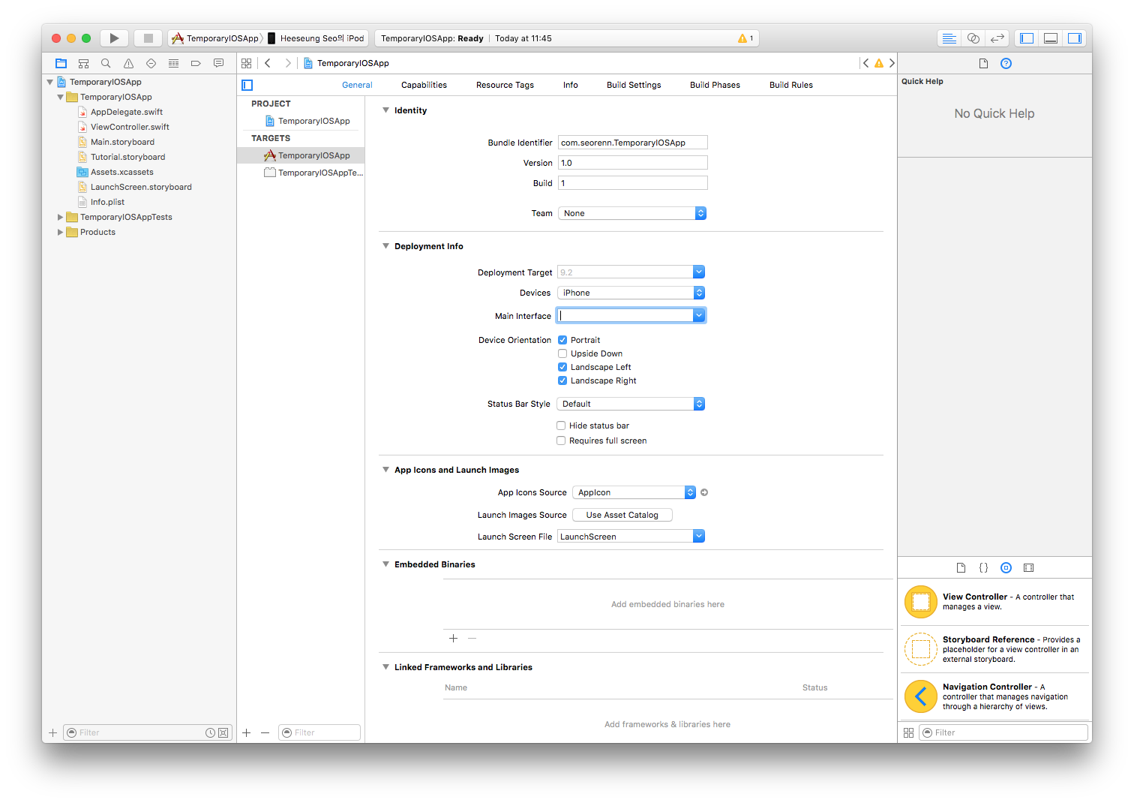Expand the Products folder
The height and width of the screenshot is (803, 1134).
tap(61, 232)
